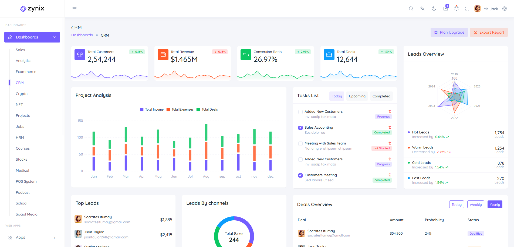The height and width of the screenshot is (247, 514).
Task: Click the Plan Upgrade button
Action: tap(449, 32)
